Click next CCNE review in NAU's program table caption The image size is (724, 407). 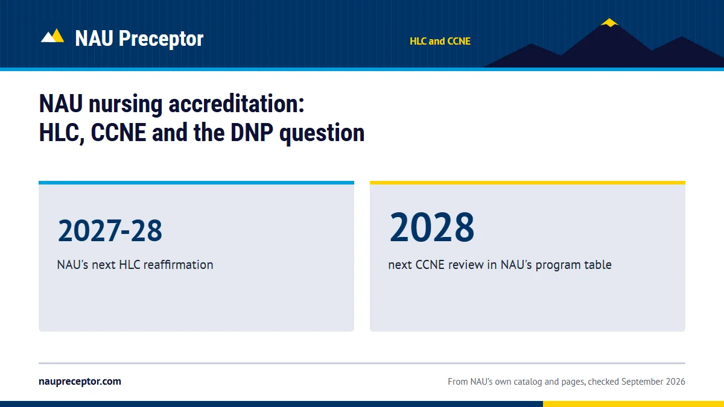500,265
